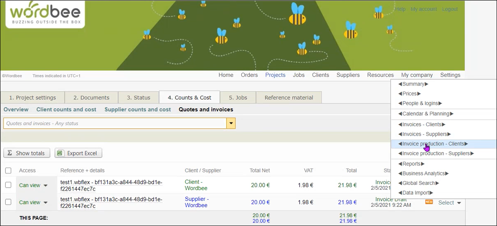Image resolution: width=497 pixels, height=226 pixels.
Task: Open Invoices - Suppliers in the menu
Action: click(424, 134)
